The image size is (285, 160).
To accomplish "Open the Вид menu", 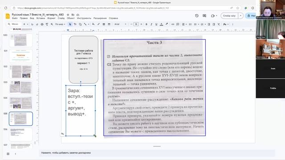I will tap(32, 18).
